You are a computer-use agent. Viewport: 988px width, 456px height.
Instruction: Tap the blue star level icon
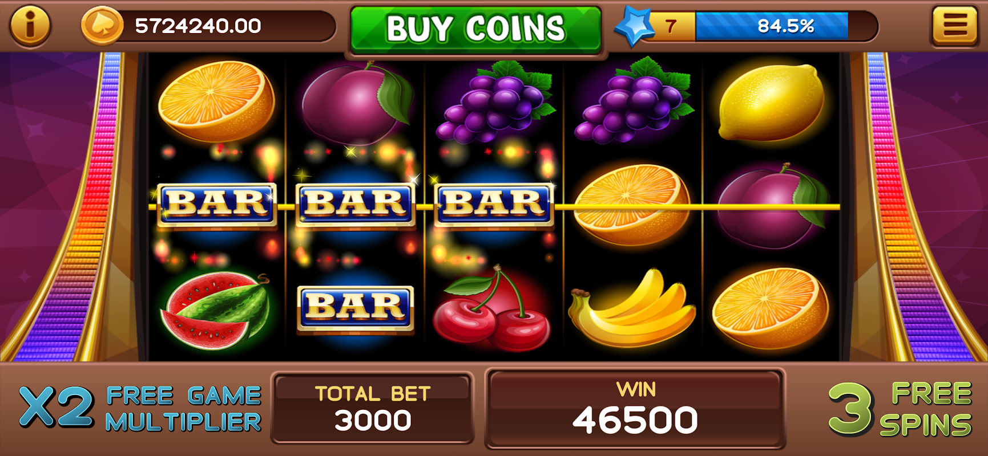coord(634,26)
